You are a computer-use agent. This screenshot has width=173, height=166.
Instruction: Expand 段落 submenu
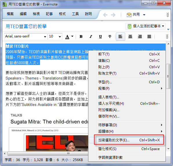coord(127,89)
